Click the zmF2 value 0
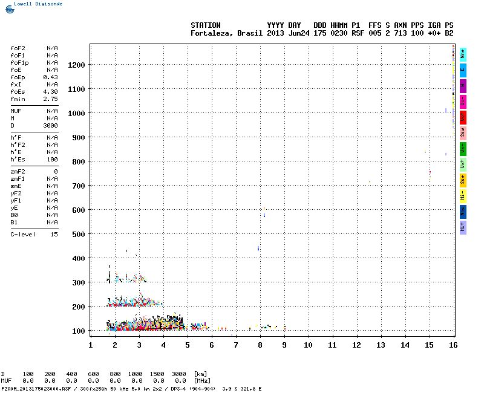Screen dimensions: 484x393 pyautogui.click(x=56, y=172)
